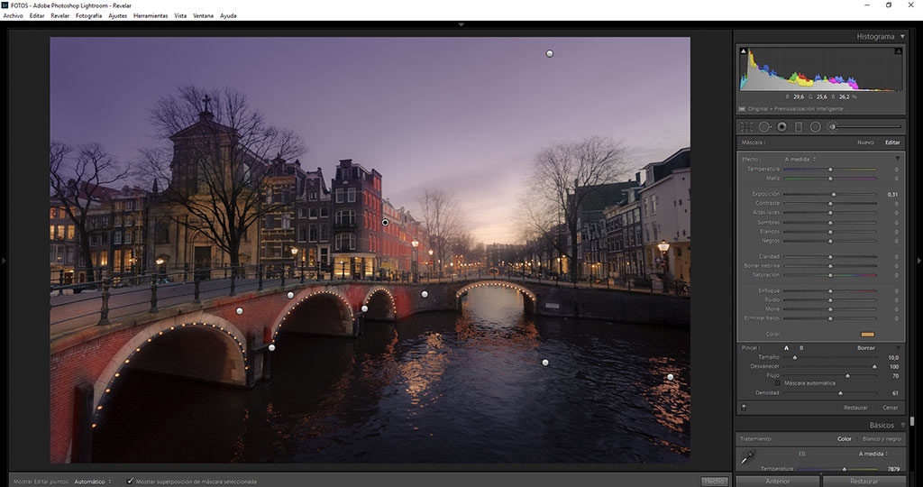Enable the Máscara automática checkbox
This screenshot has width=923, height=487.
click(779, 383)
